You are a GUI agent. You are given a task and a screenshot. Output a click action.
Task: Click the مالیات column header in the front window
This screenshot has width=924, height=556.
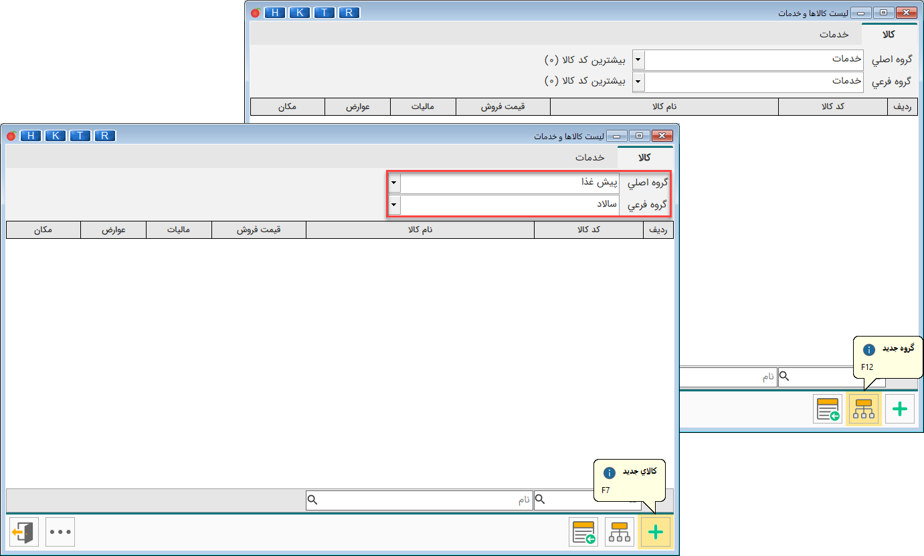pos(178,230)
